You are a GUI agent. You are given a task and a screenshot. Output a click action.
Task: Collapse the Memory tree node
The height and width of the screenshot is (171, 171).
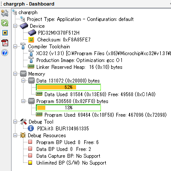pyautogui.click(x=15, y=74)
